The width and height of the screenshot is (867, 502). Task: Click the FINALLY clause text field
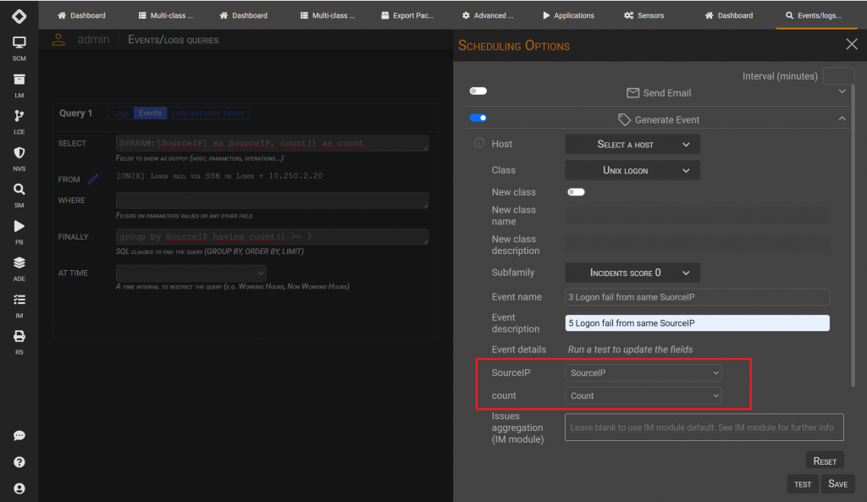click(x=272, y=237)
